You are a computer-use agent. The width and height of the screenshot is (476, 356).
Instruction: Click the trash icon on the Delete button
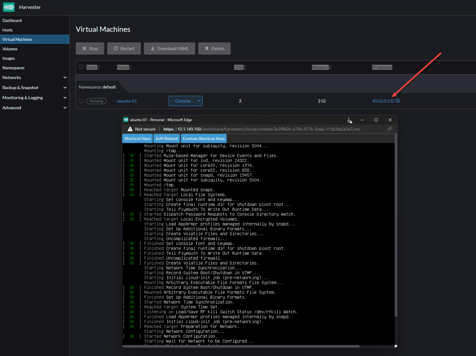tap(207, 48)
